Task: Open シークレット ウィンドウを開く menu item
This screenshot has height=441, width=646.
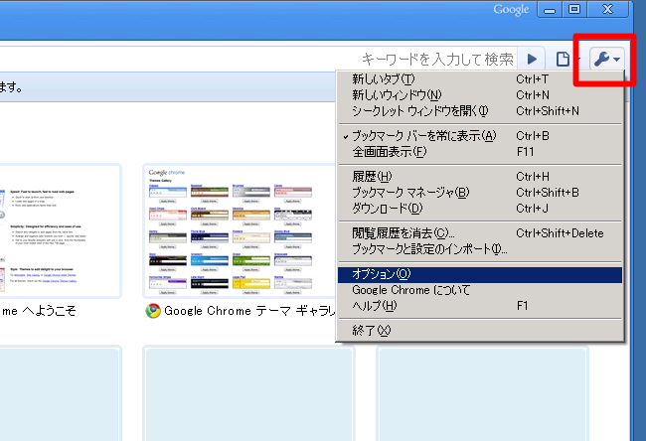Action: [x=419, y=111]
